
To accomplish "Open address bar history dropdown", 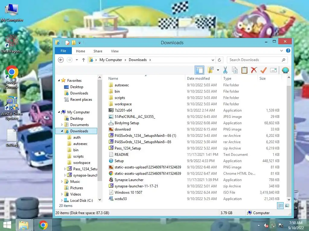I will pyautogui.click(x=213, y=60).
